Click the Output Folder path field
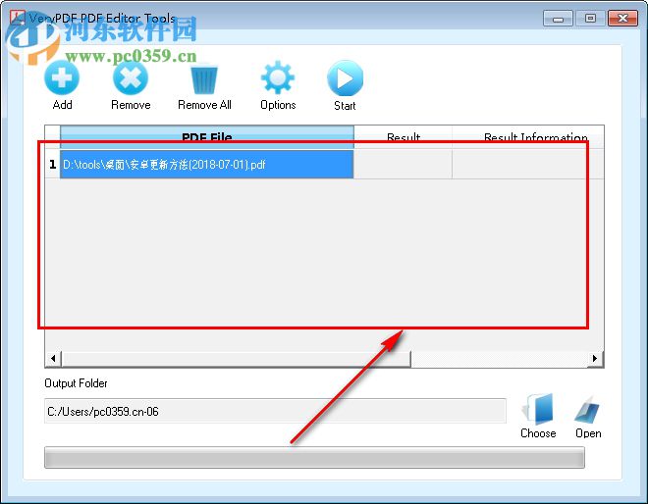 click(275, 411)
